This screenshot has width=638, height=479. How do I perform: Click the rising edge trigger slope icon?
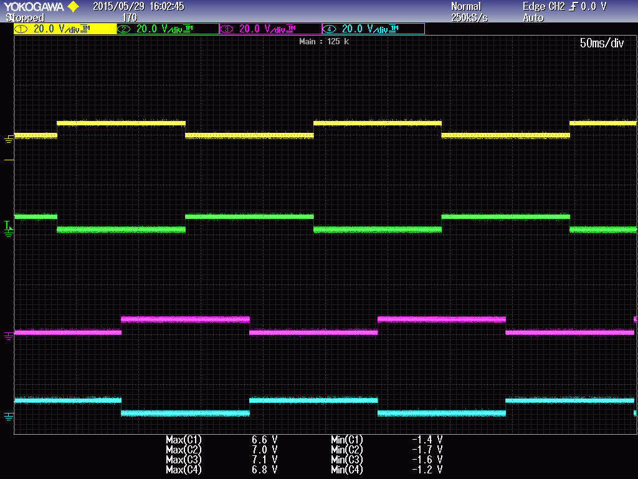pyautogui.click(x=573, y=6)
